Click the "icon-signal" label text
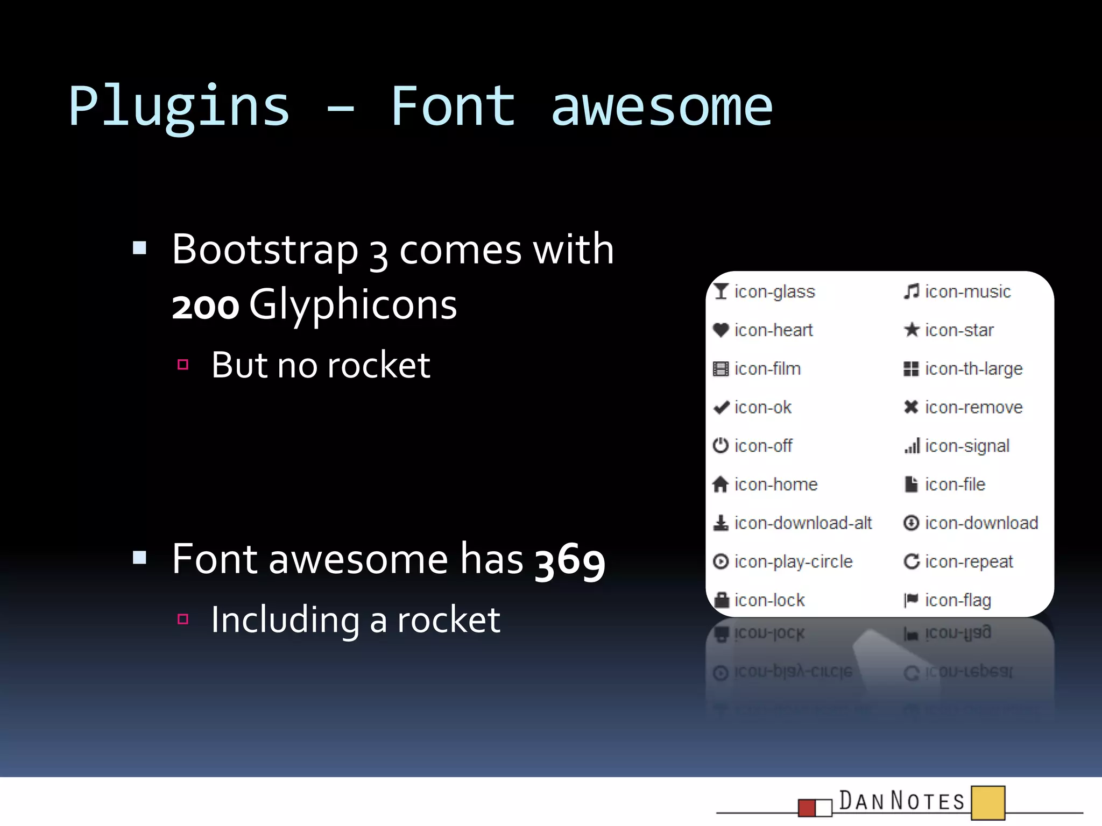This screenshot has width=1102, height=826. coord(967,446)
